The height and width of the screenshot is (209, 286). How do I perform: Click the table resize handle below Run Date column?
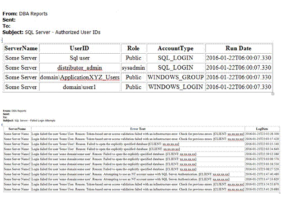point(273,94)
